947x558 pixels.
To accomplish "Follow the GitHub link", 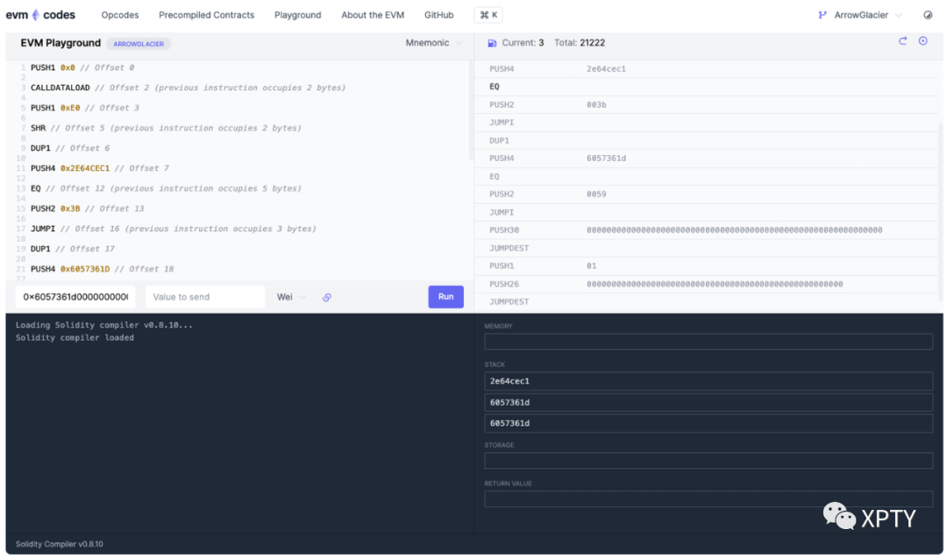I will coord(438,15).
